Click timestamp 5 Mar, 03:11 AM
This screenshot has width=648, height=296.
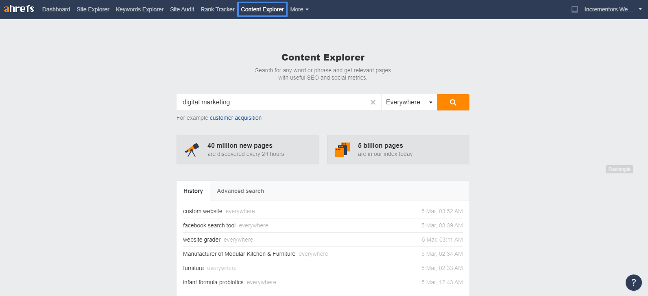click(442, 240)
